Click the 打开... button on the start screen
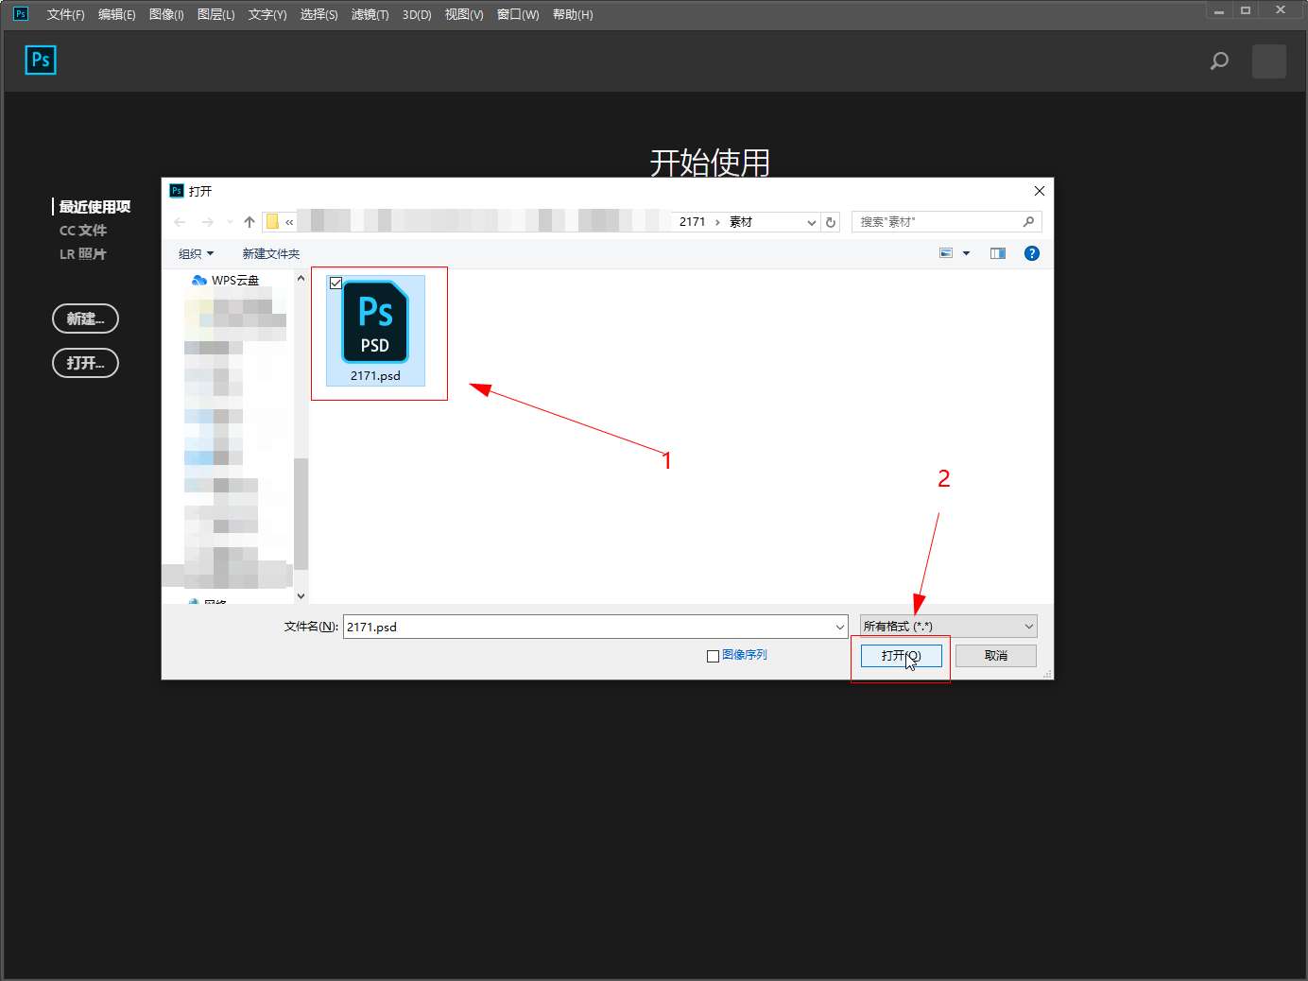1308x981 pixels. 85,363
